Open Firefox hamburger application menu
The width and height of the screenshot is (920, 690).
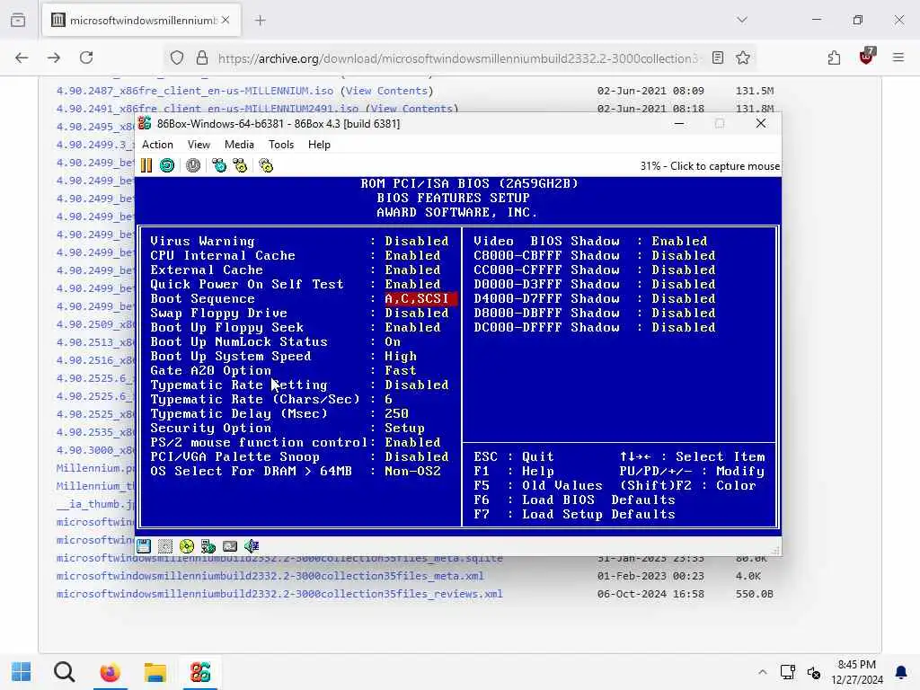(898, 57)
